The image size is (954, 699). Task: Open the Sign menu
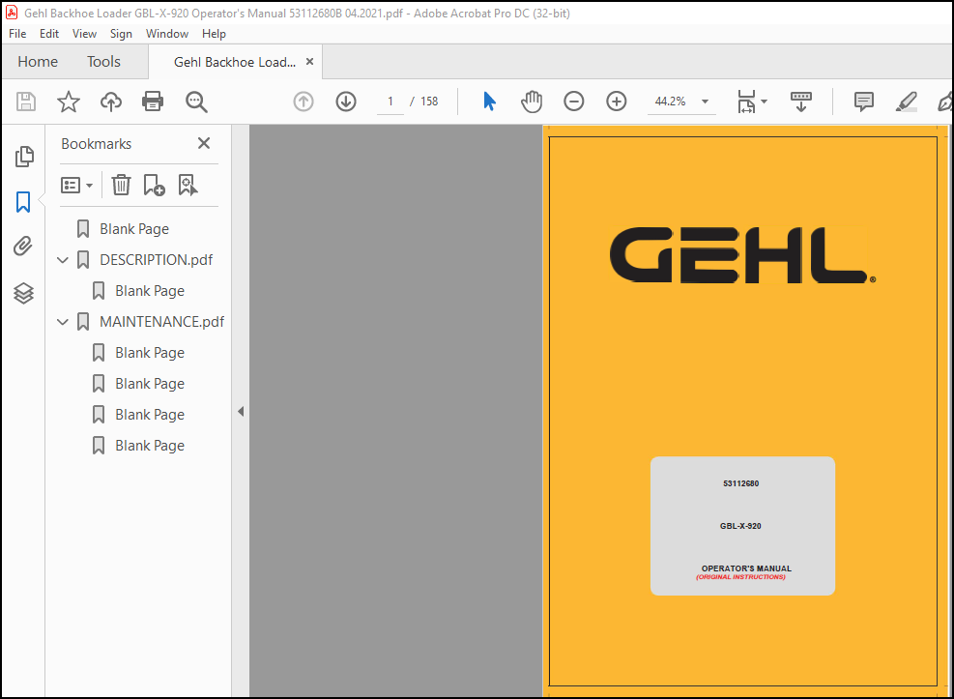pyautogui.click(x=121, y=34)
